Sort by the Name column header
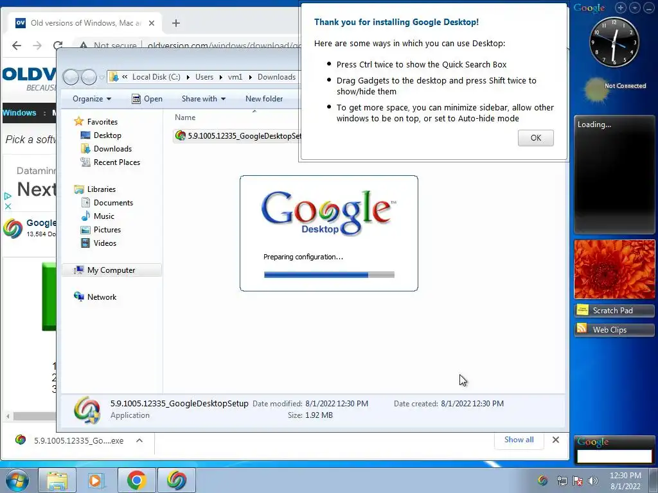Screen dimensions: 658x493 click(185, 118)
